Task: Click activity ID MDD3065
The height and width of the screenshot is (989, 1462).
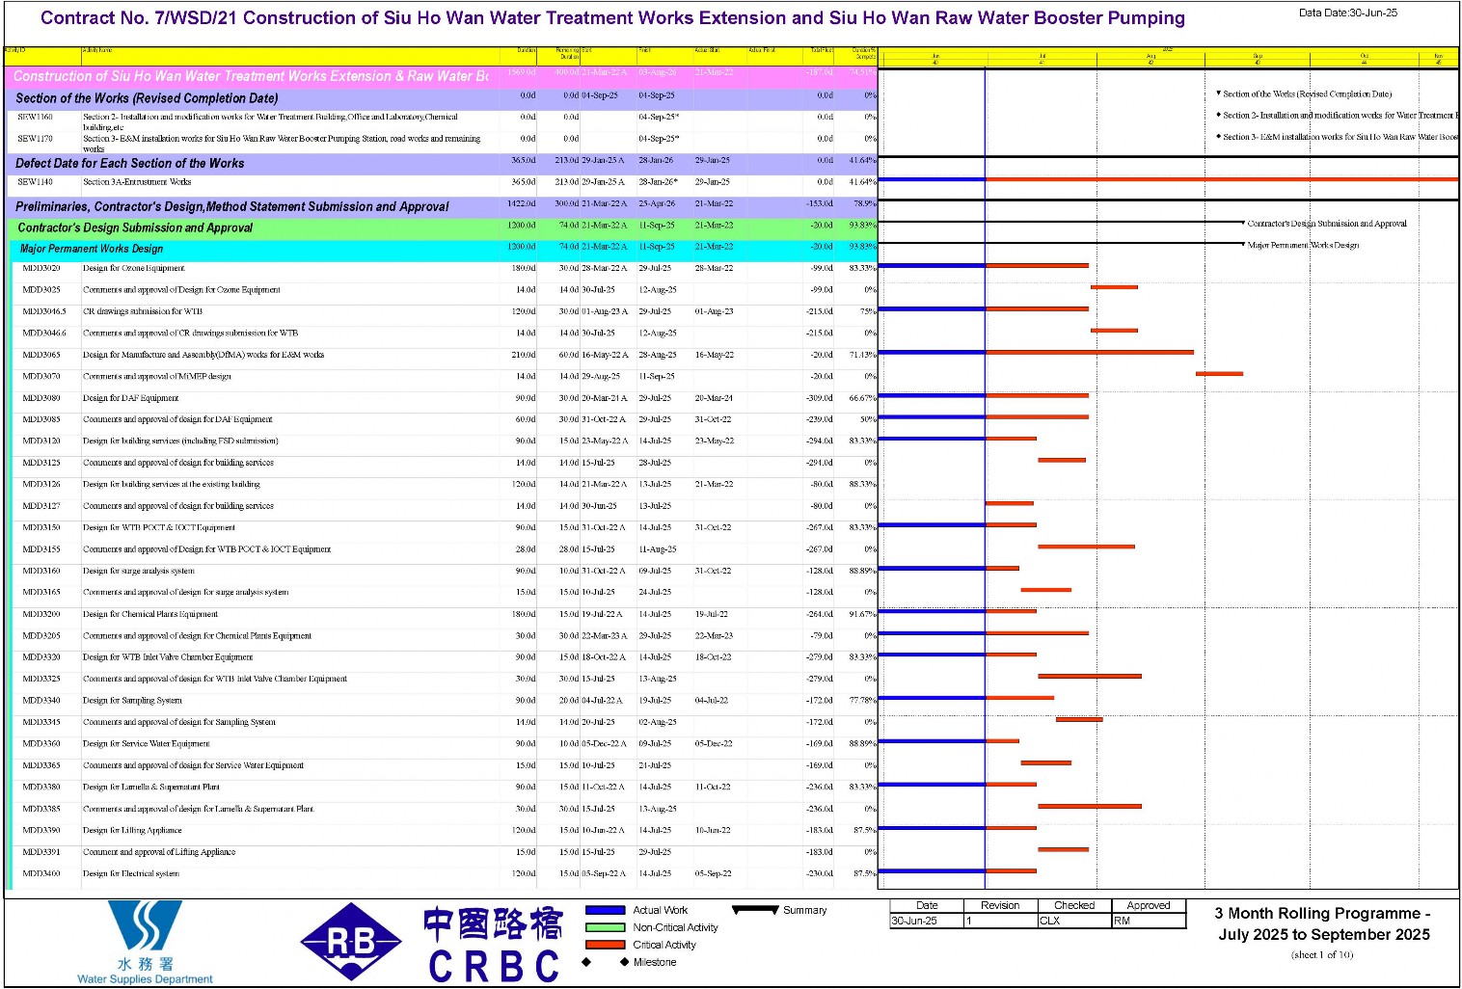Action: [x=41, y=356]
